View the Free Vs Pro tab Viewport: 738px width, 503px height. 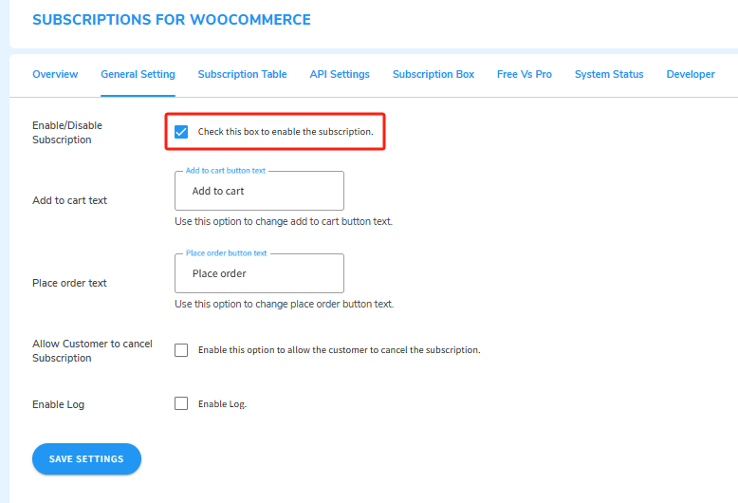click(x=525, y=74)
